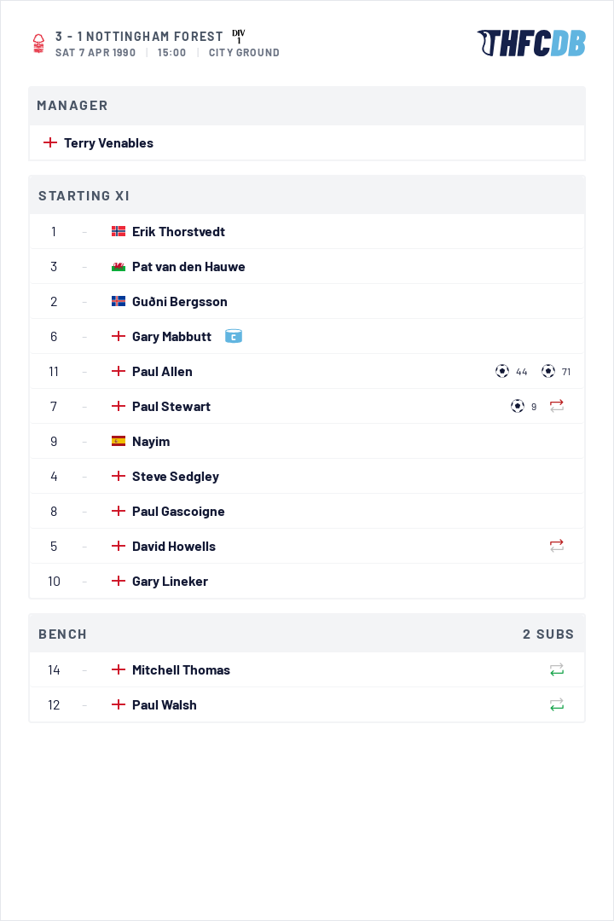Click the substitution icon for Paul Walsh
This screenshot has height=921, width=614.
[x=556, y=704]
